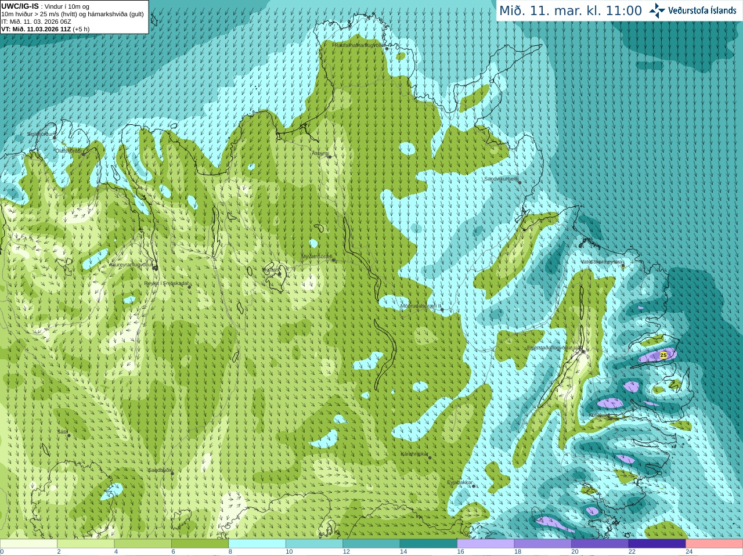Viewport: 743px width, 556px height.
Task: Pick the 14–16 m/s dark teal swatch
Action: [x=429, y=544]
